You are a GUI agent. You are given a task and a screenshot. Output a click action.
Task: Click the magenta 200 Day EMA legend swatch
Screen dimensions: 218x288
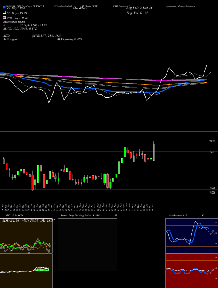point(4,17)
